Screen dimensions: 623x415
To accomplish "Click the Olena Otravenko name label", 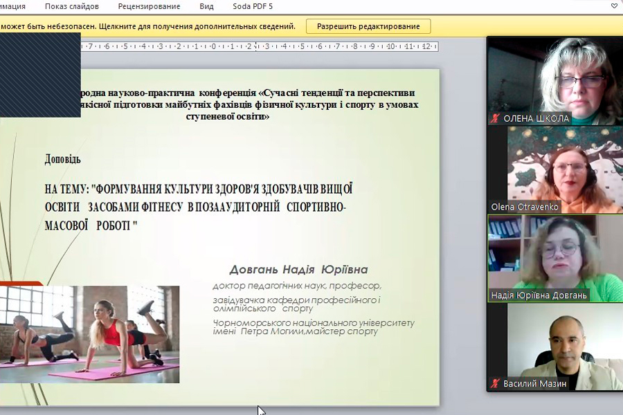I will [x=525, y=207].
